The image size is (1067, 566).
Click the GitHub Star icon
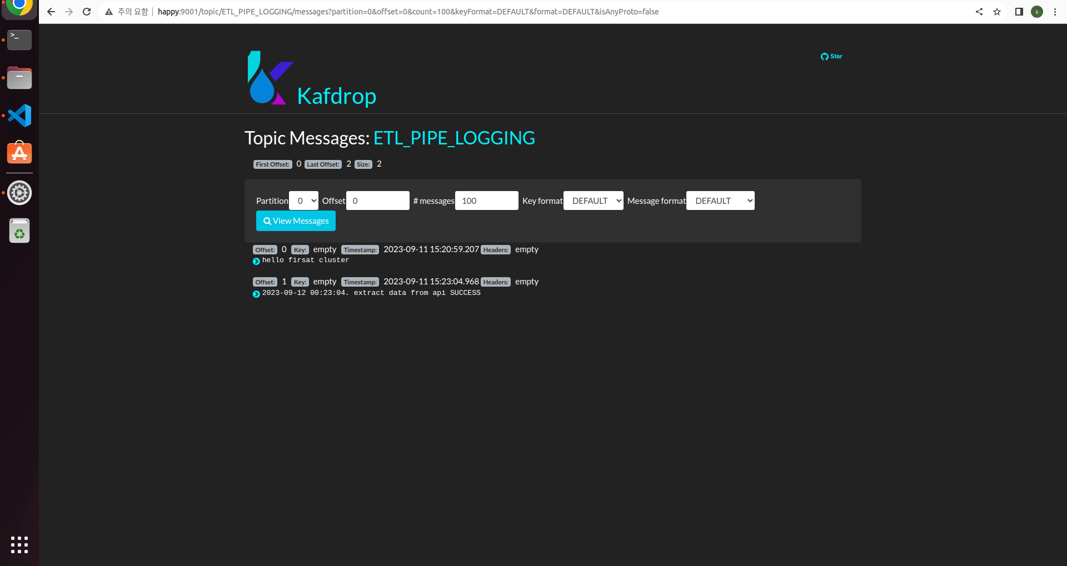click(x=825, y=56)
